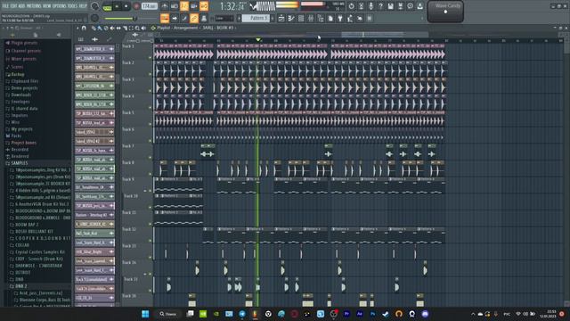The width and height of the screenshot is (570, 321).
Task: Select the playlist Delete tool
Action: tap(106, 28)
